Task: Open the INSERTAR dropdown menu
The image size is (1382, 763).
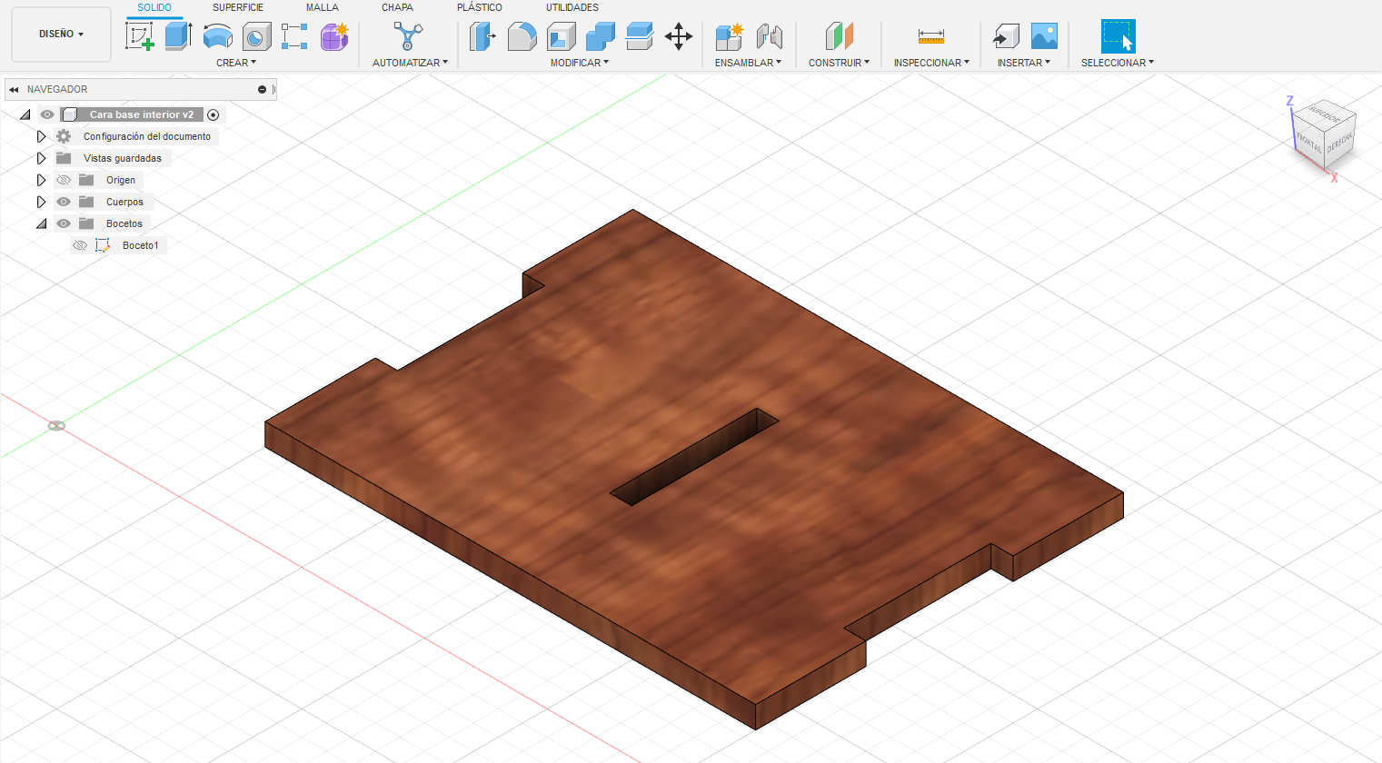Action: pyautogui.click(x=1023, y=63)
